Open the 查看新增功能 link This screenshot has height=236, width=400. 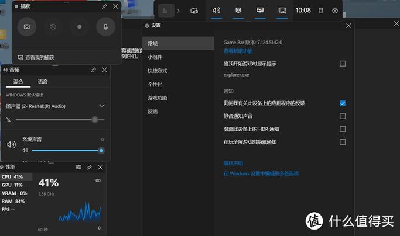click(238, 51)
